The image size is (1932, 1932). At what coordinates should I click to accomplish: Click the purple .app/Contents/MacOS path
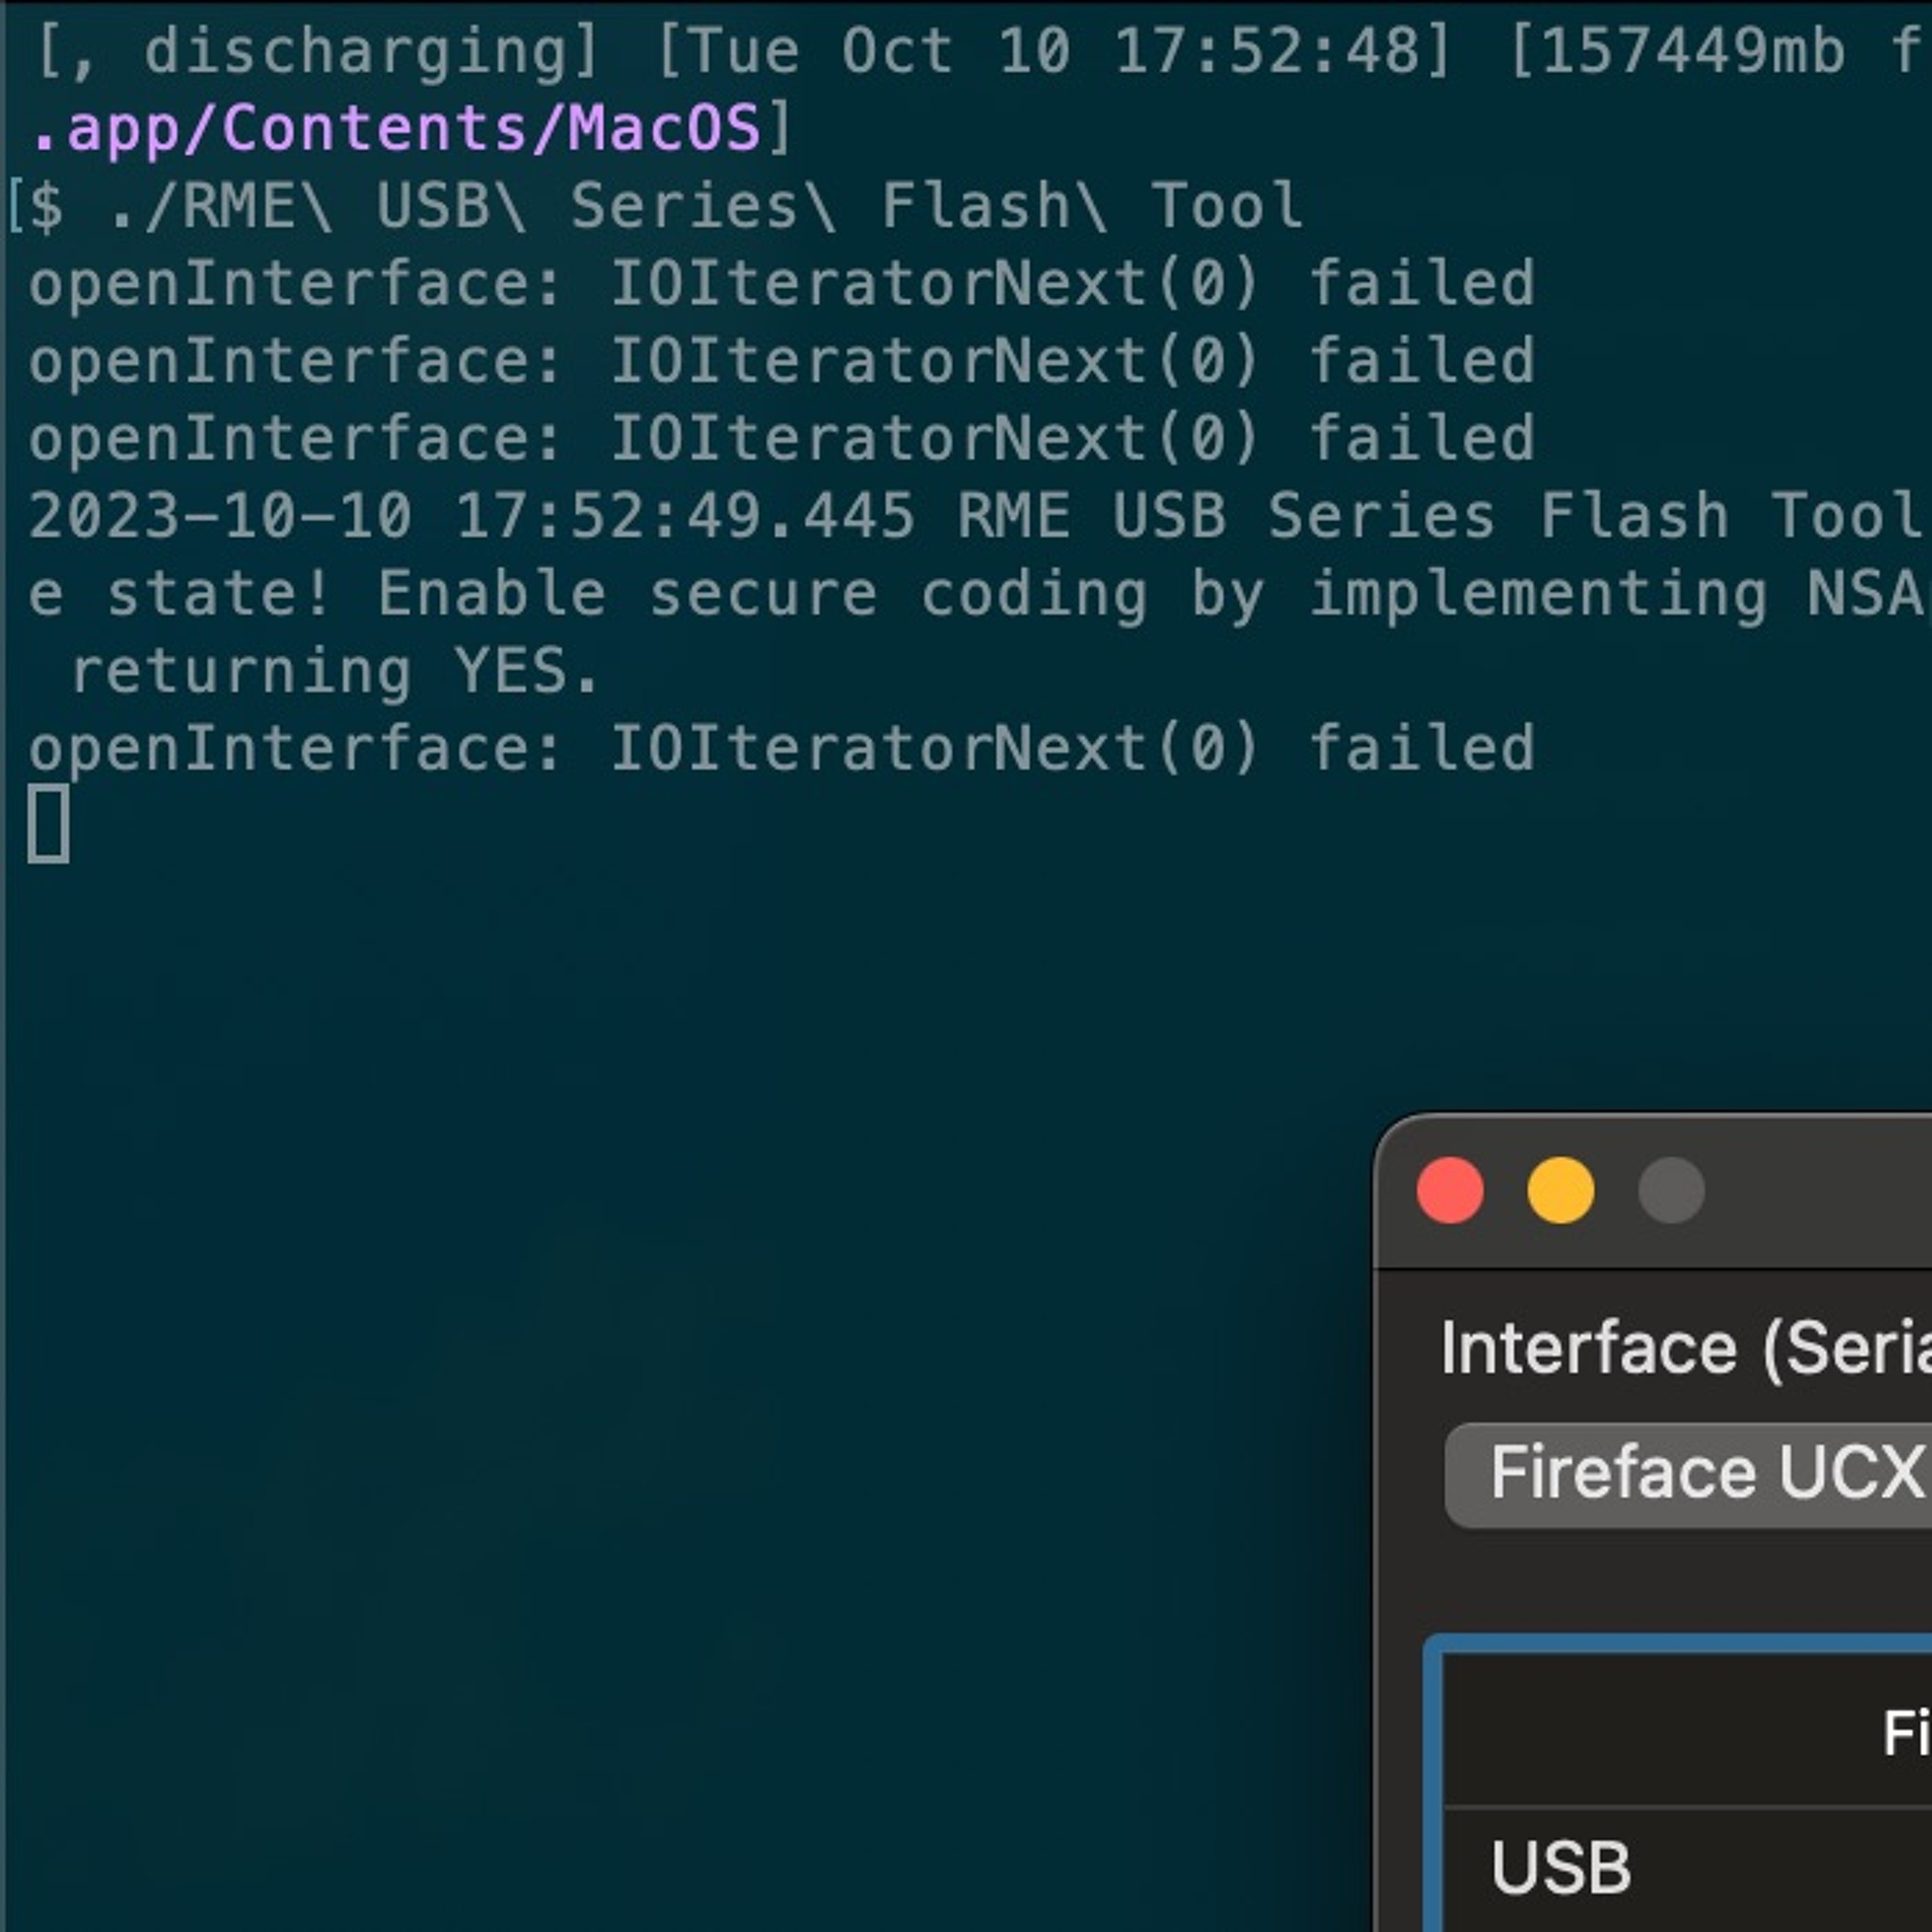pos(396,129)
